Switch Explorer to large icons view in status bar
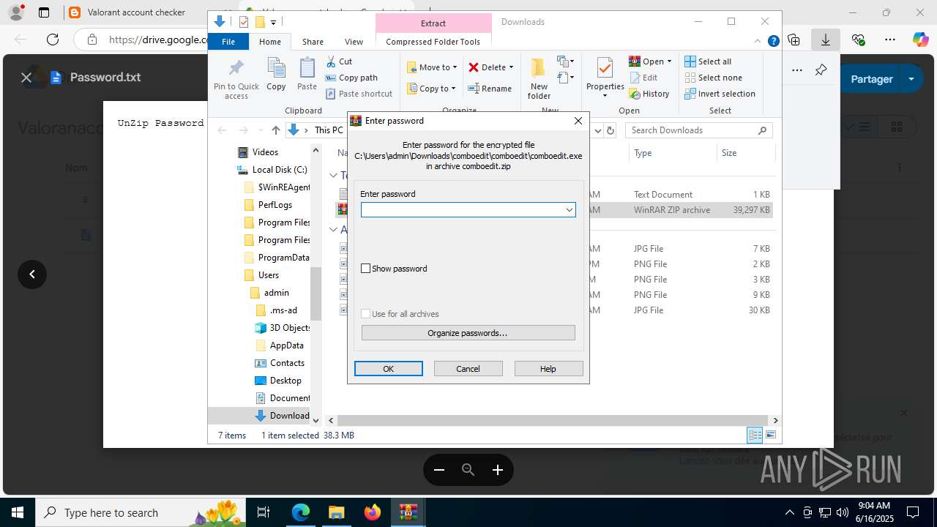Image resolution: width=937 pixels, height=527 pixels. [770, 436]
